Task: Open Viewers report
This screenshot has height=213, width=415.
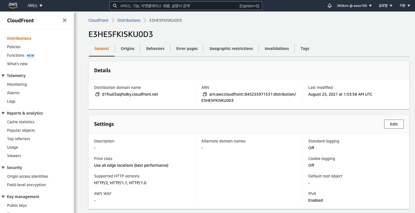Action: click(14, 156)
